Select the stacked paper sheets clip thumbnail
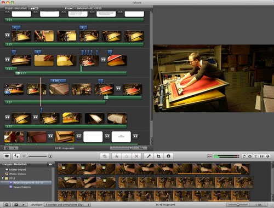274x208 pixels. click(59, 89)
